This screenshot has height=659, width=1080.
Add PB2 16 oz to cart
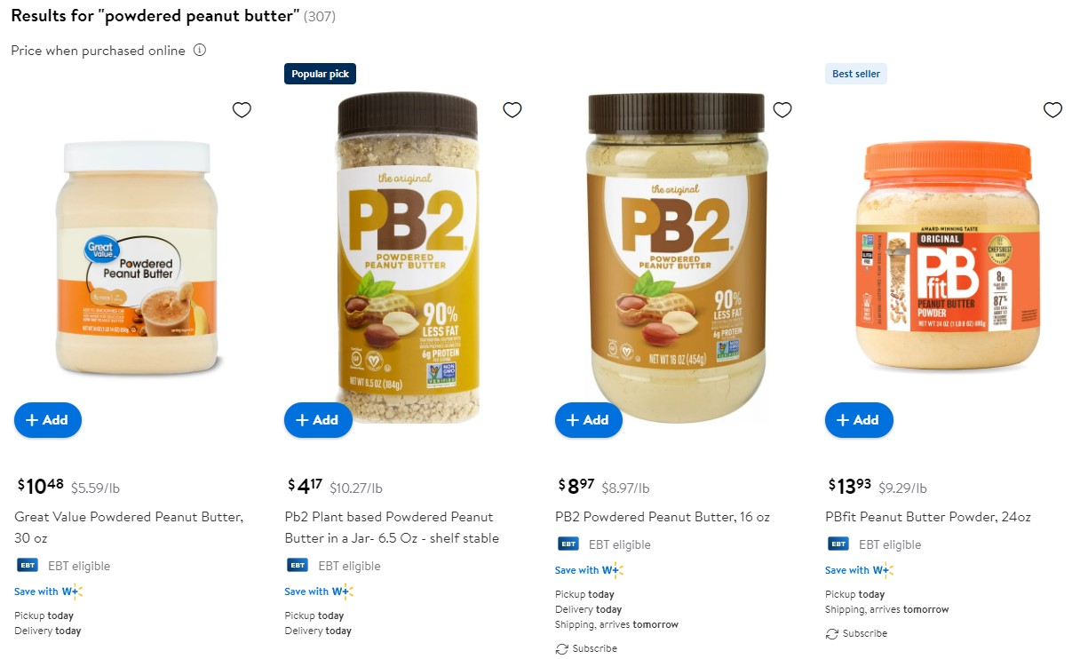[x=589, y=420]
